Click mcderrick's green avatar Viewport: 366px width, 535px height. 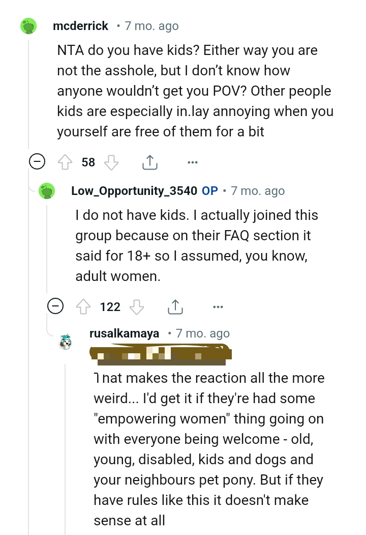[30, 26]
